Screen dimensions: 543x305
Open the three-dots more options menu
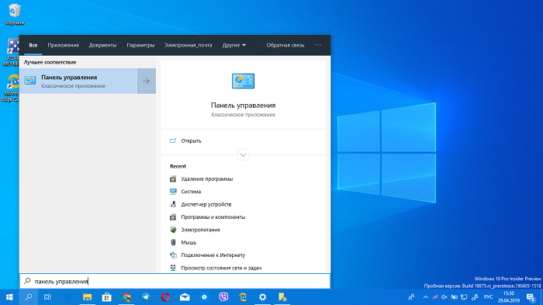click(x=318, y=45)
